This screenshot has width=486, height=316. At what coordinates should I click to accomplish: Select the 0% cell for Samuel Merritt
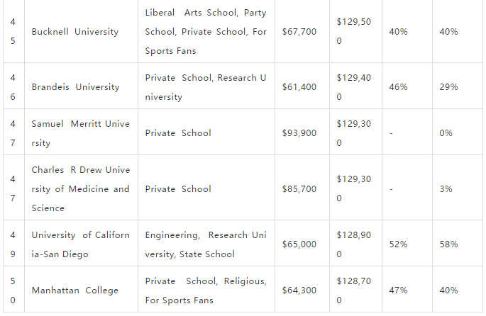458,133
